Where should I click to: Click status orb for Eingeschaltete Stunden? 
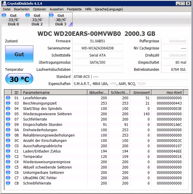click(8, 124)
